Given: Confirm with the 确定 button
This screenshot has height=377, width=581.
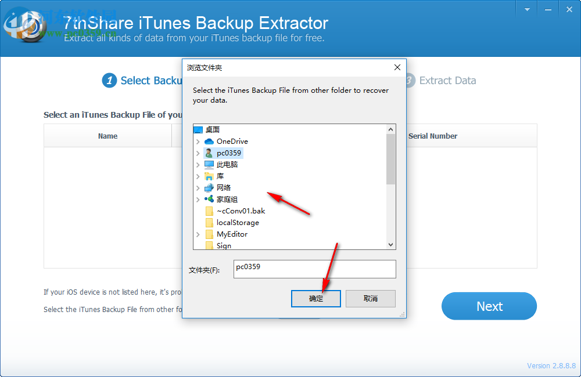Looking at the screenshot, I should click(x=315, y=298).
